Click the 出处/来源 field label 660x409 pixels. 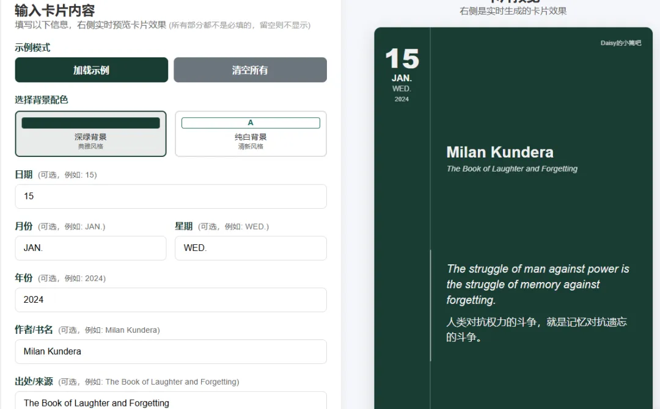[x=34, y=382]
